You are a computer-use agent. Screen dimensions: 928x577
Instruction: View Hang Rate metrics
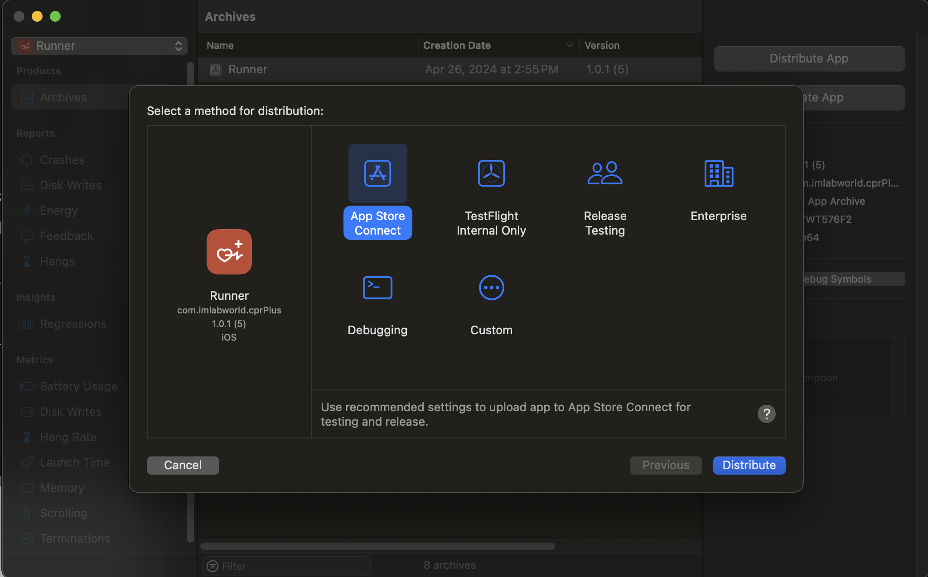(68, 437)
